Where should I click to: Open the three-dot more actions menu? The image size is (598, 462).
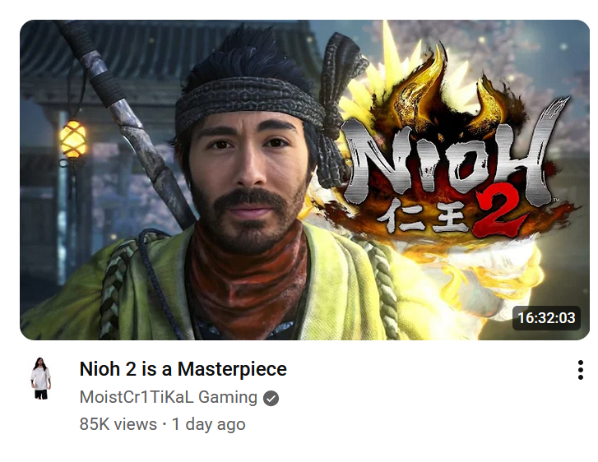point(580,370)
